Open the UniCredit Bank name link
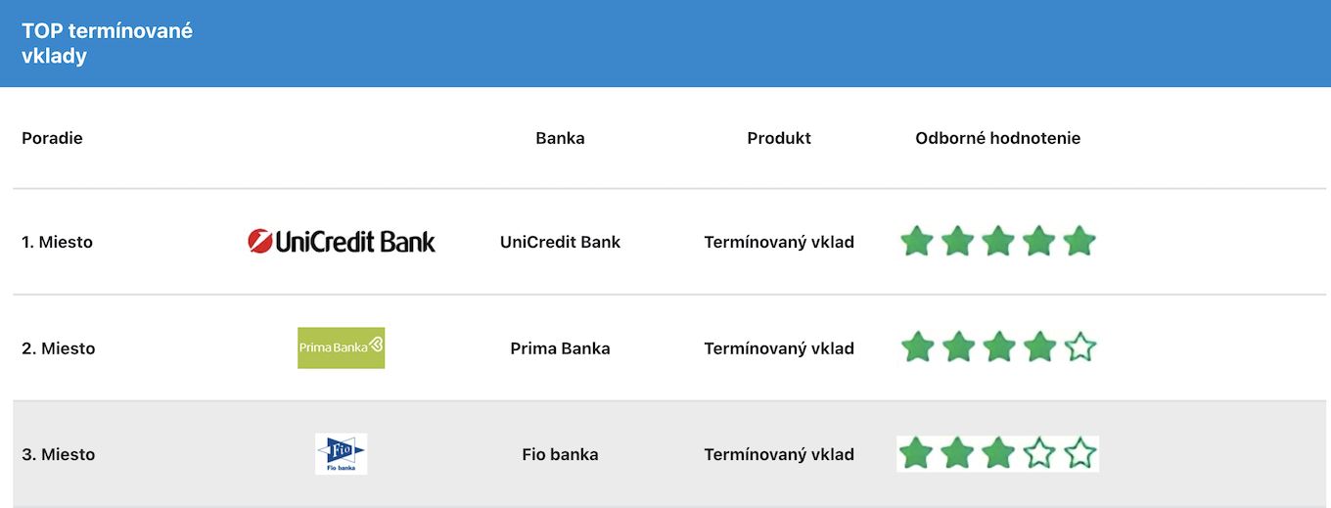1331x508 pixels. pos(560,242)
